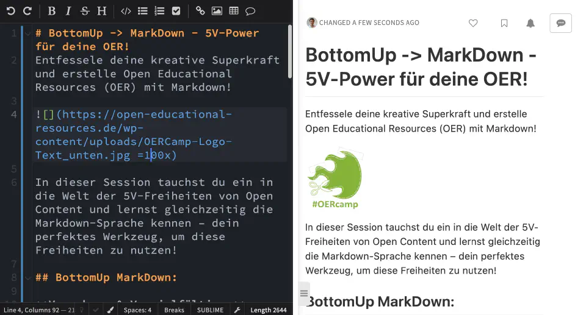The image size is (586, 315).
Task: Insert a numbered list from the toolbar
Action: pos(159,10)
